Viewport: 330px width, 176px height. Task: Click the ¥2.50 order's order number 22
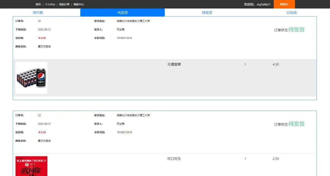tap(39, 115)
